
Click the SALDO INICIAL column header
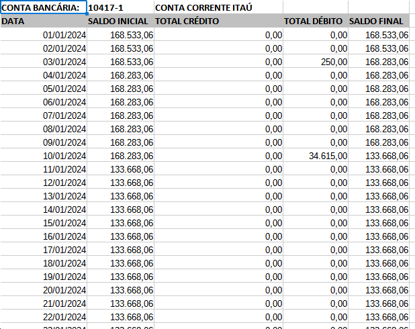120,21
